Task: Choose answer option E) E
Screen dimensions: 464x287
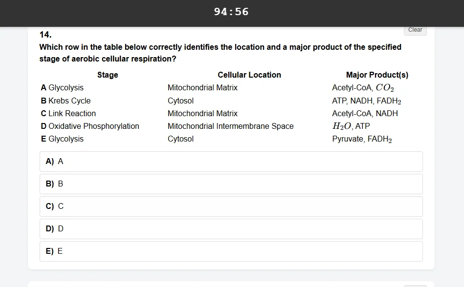Action: [231, 251]
